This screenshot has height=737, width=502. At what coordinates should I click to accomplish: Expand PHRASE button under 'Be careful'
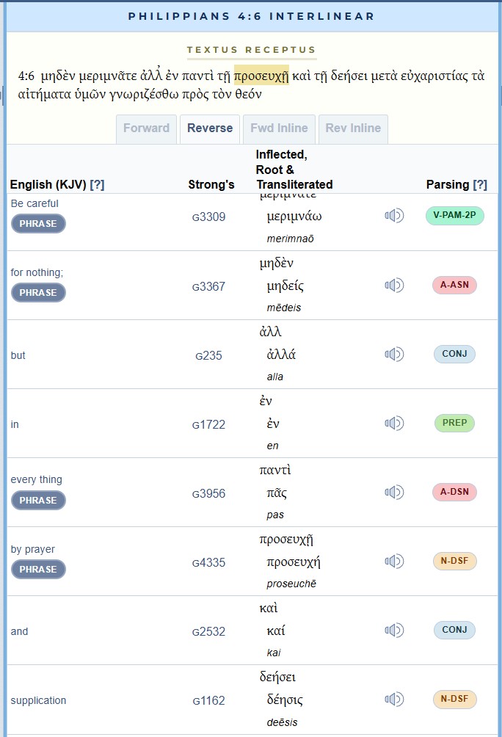pos(38,223)
